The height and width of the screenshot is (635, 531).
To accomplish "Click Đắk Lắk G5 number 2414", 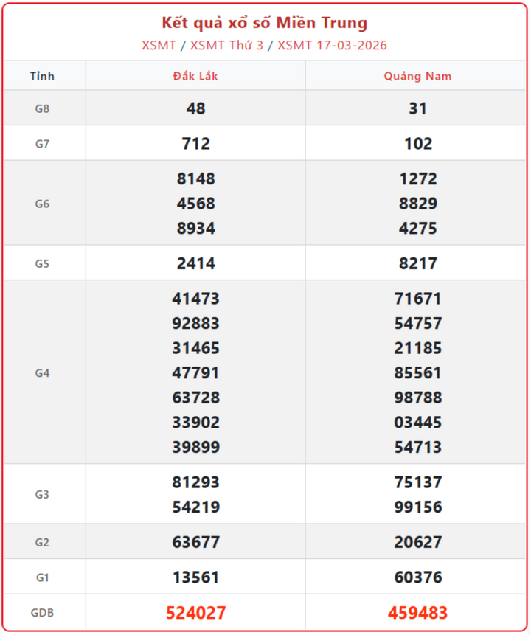I will click(195, 263).
